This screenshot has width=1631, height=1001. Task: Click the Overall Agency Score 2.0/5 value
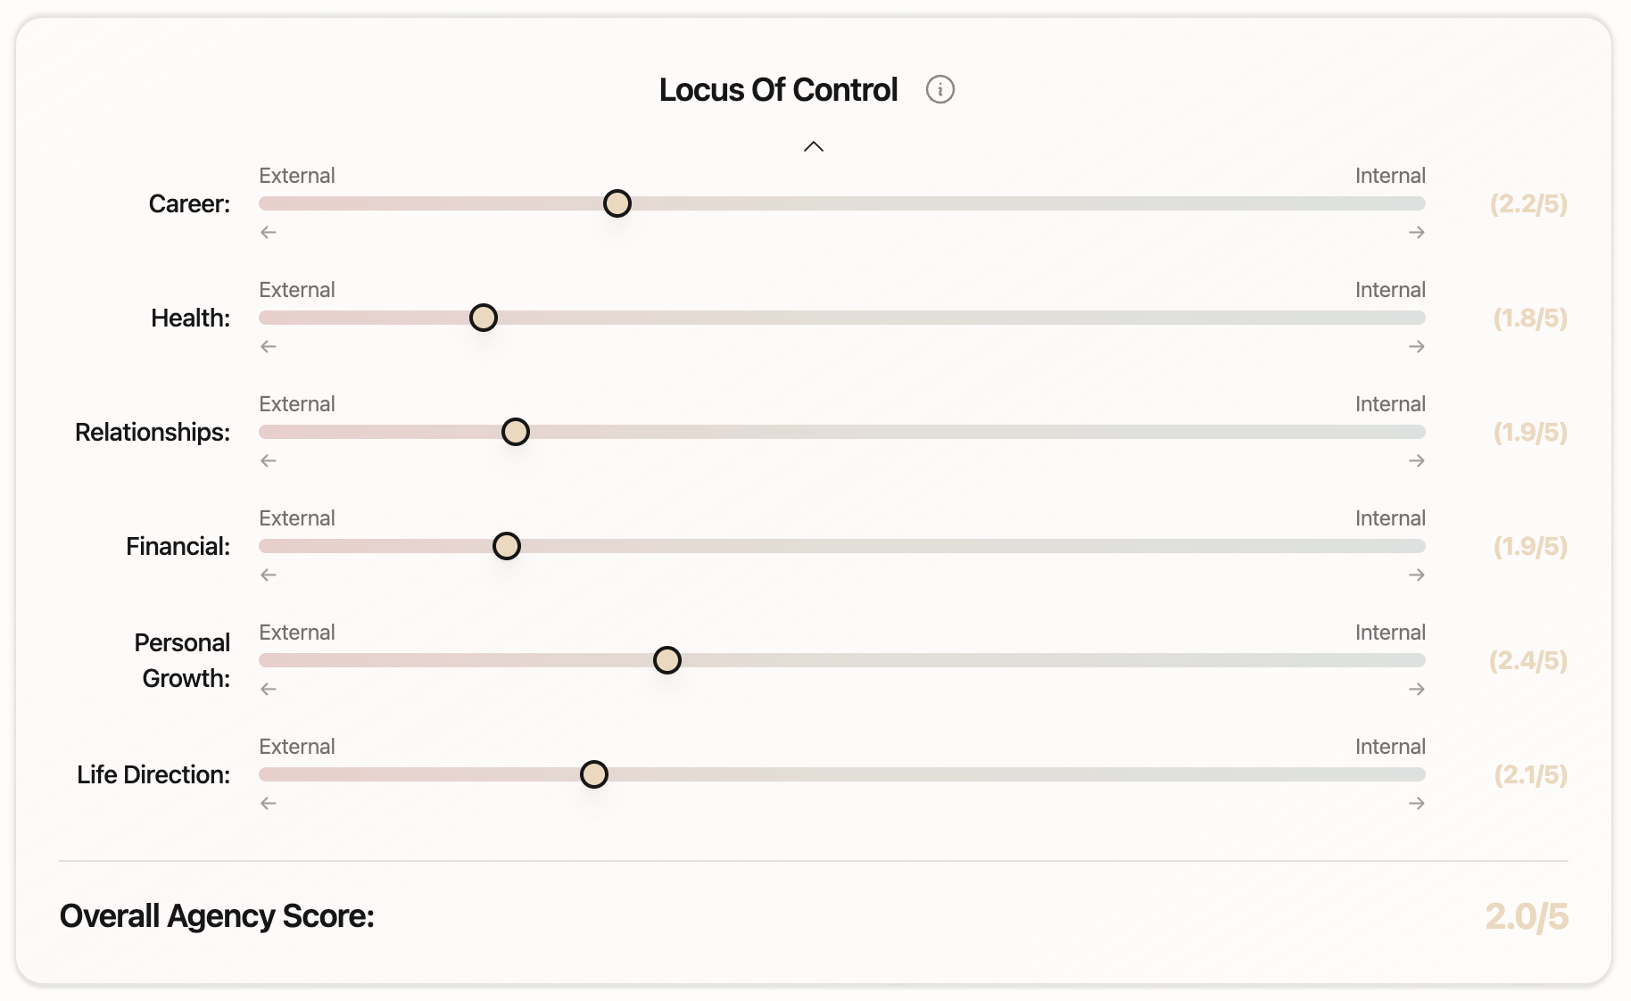(1527, 916)
